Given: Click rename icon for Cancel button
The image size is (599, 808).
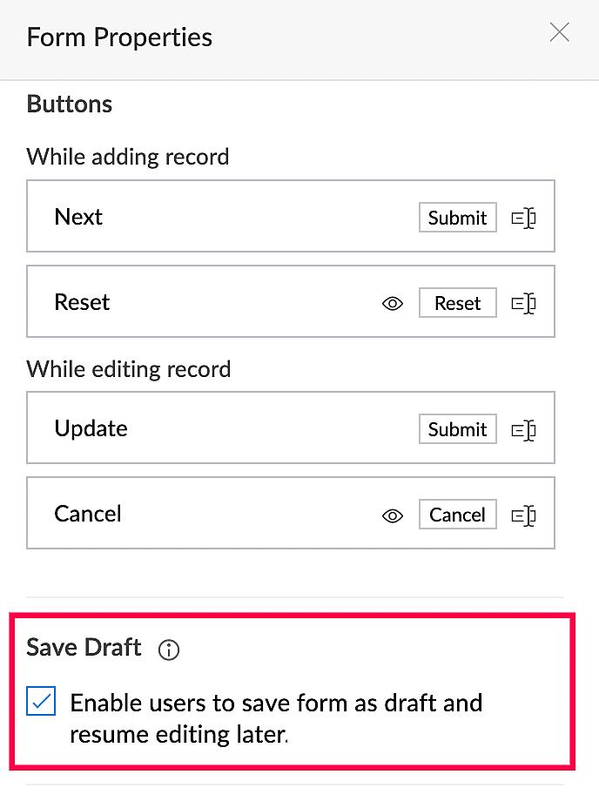Looking at the screenshot, I should (x=523, y=515).
